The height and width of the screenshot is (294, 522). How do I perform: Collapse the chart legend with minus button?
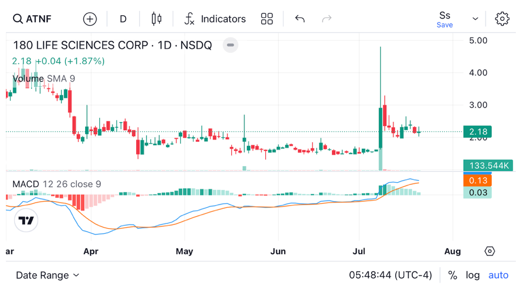[x=230, y=45]
